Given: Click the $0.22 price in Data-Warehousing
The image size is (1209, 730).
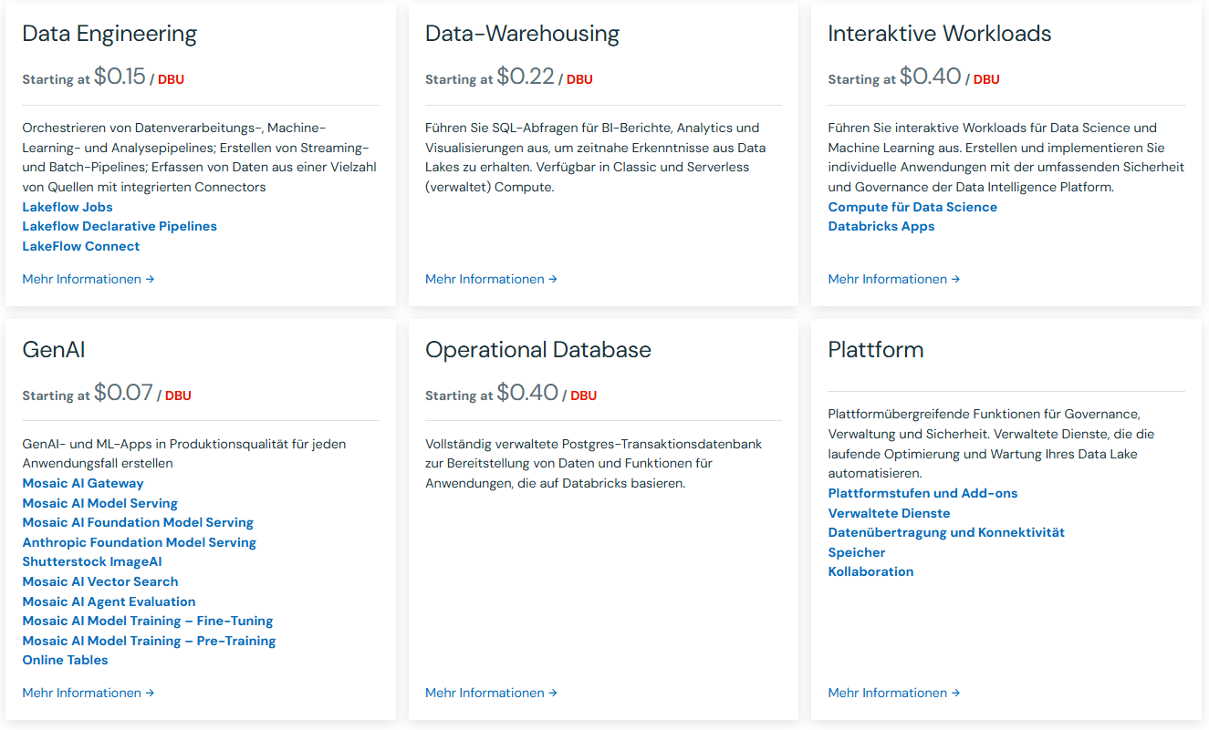Looking at the screenshot, I should pos(526,77).
